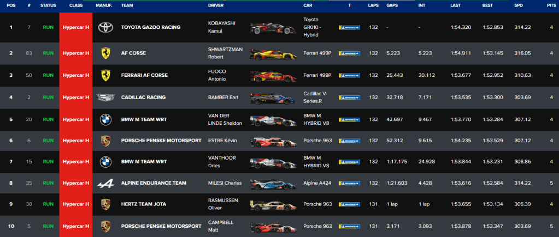Click the INT column header
Viewport: 559px width, 237px height.
click(422, 5)
